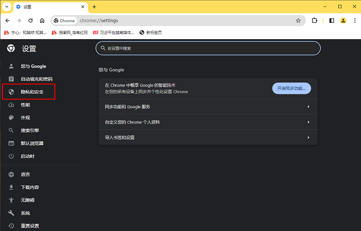Close the 设置 tab
The height and width of the screenshot is (231, 361).
click(82, 7)
